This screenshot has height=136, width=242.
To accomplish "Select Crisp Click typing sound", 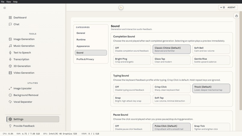I will [x=171, y=88].
